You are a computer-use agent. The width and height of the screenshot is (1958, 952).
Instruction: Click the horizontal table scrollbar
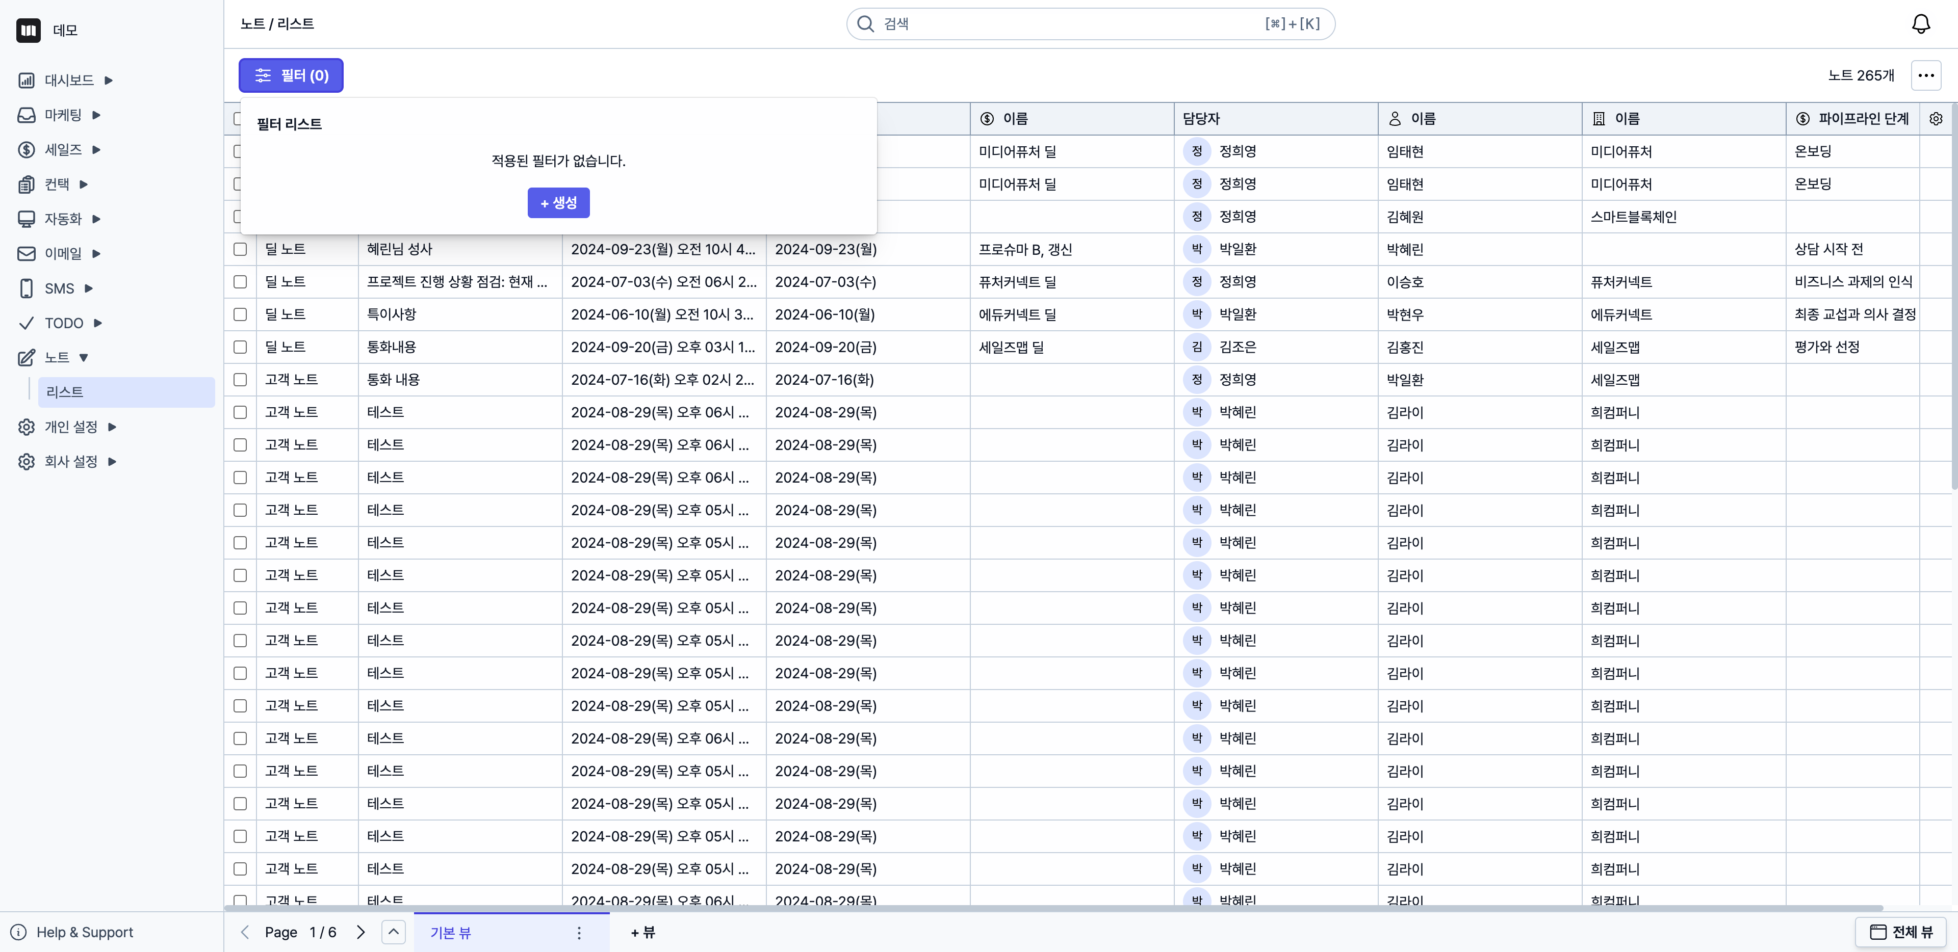[1053, 908]
